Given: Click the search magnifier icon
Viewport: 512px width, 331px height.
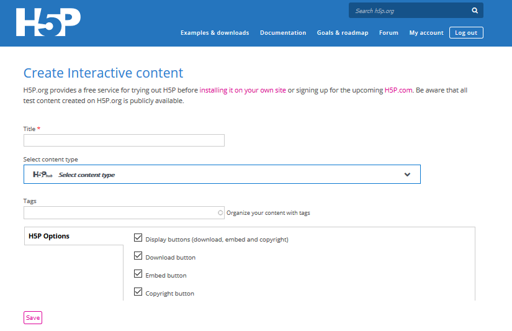Looking at the screenshot, I should point(474,11).
